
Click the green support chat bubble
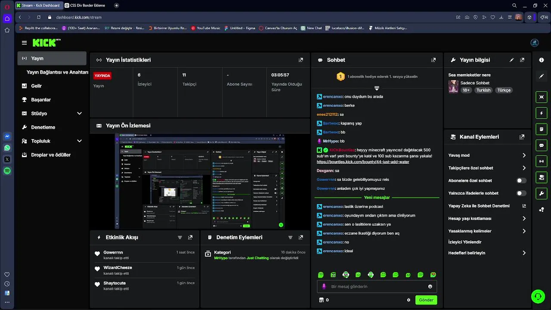(x=538, y=296)
